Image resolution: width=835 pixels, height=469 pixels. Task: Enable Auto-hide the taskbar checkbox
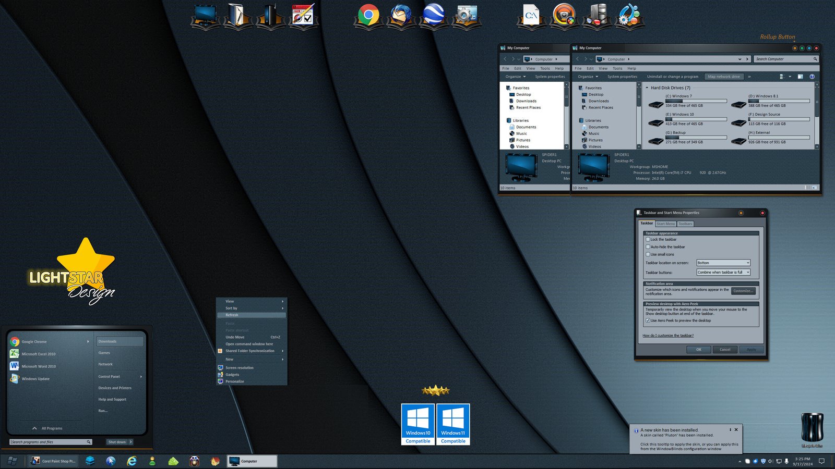648,247
